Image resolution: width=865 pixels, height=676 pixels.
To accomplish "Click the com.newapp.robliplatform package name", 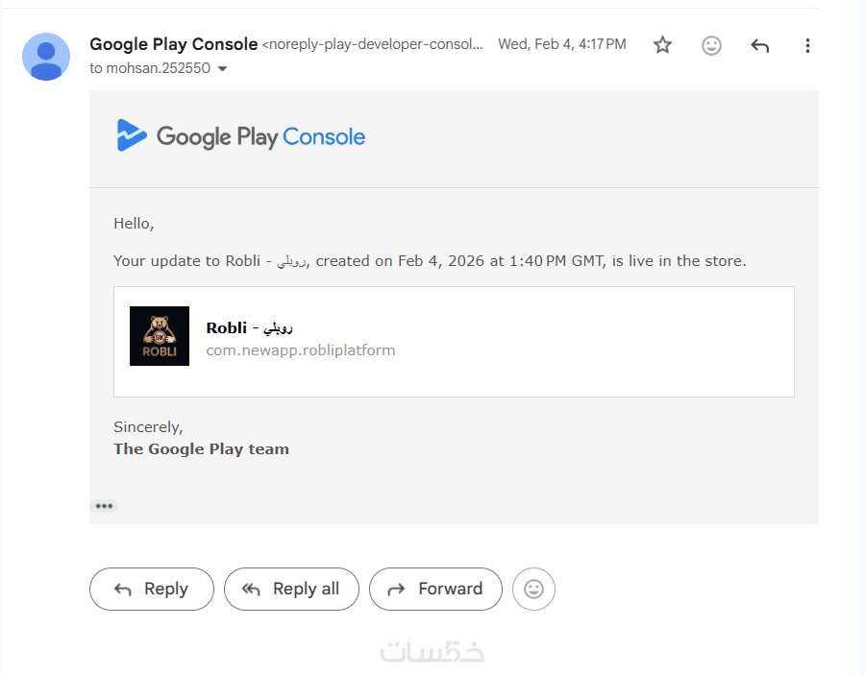I will pos(301,350).
